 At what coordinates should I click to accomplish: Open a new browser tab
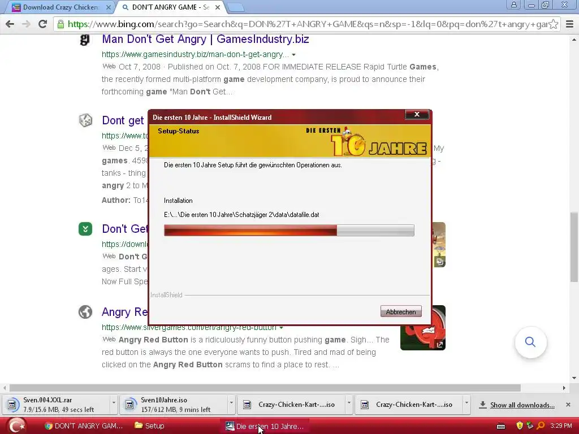[x=235, y=7]
